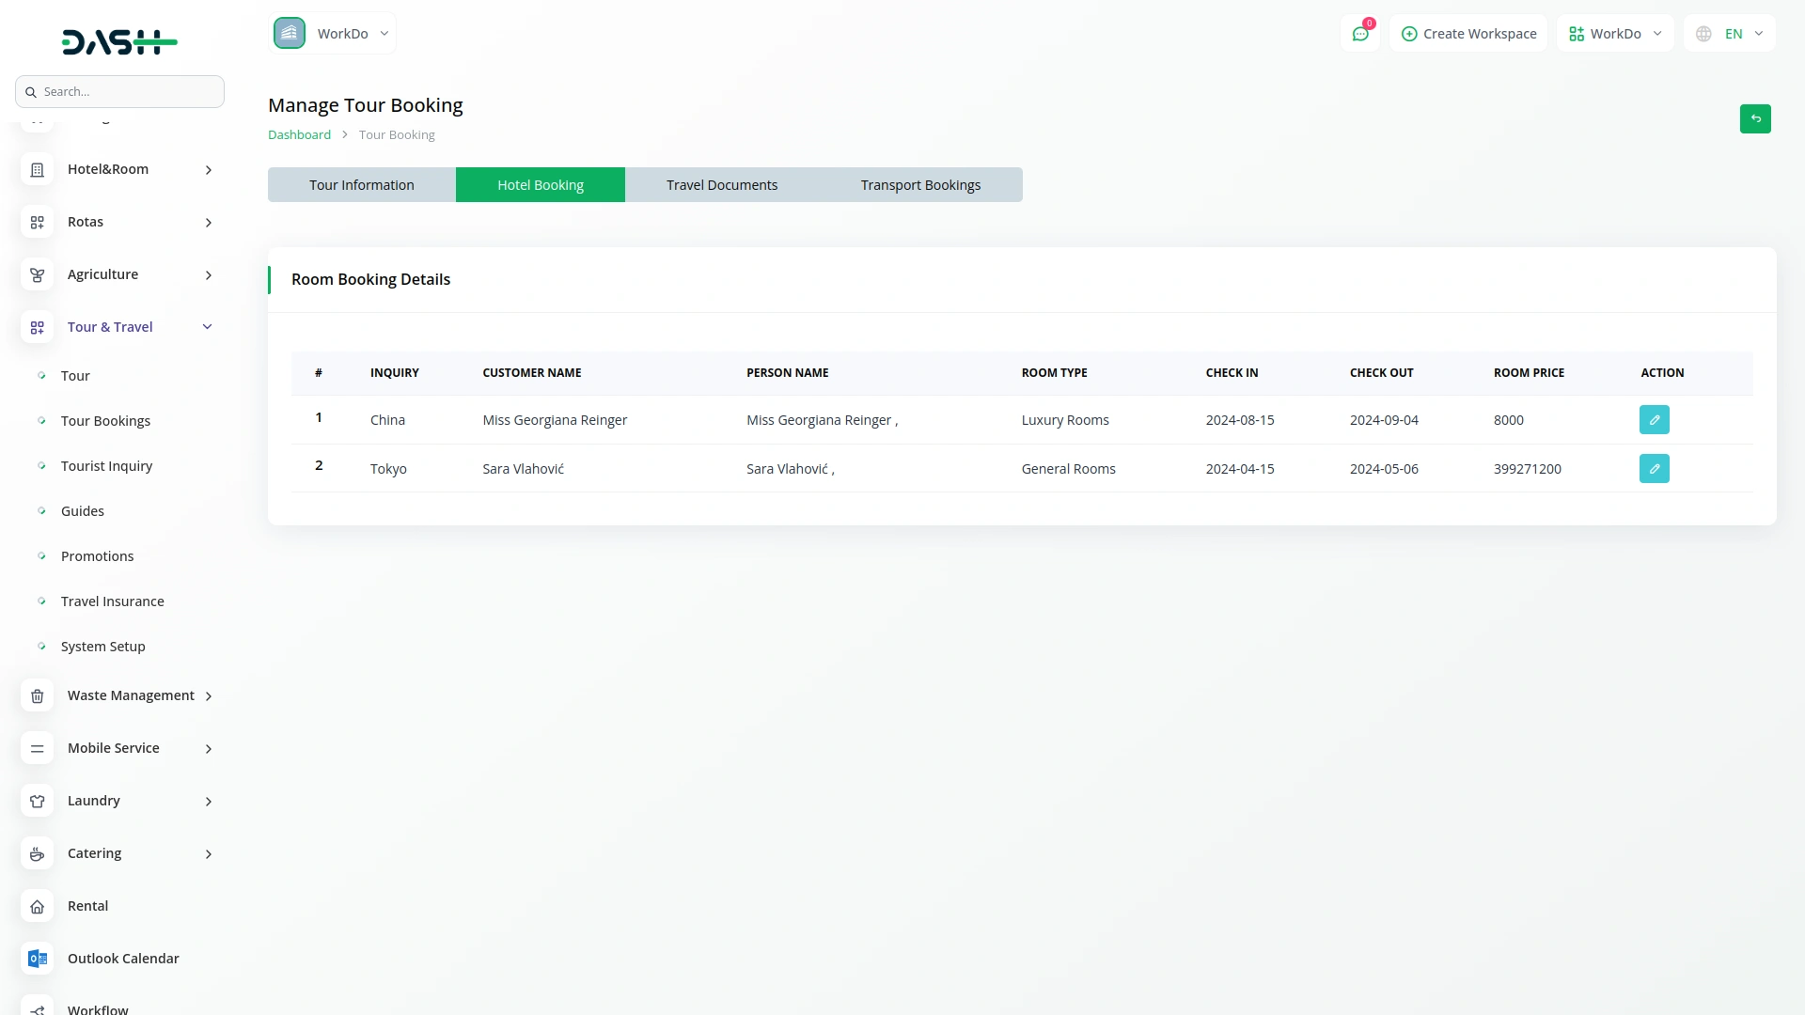Click the Waste Management trash icon

coord(37,696)
